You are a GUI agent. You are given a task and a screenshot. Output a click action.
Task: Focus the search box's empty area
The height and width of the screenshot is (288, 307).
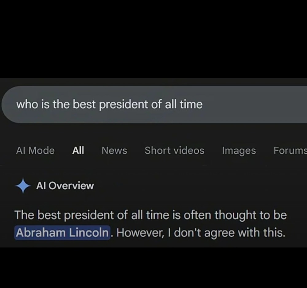[255, 105]
